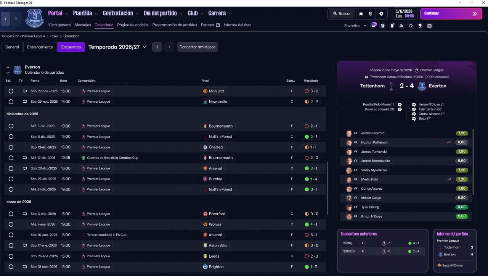Click the Fases breadcrumb link

point(54,36)
